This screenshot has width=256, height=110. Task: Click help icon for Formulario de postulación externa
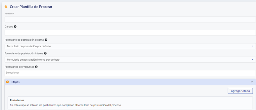pos(46,40)
